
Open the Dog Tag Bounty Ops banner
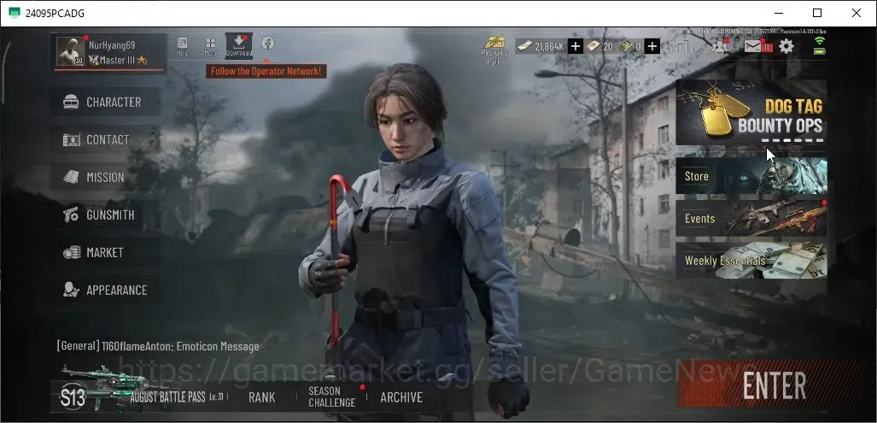point(751,112)
